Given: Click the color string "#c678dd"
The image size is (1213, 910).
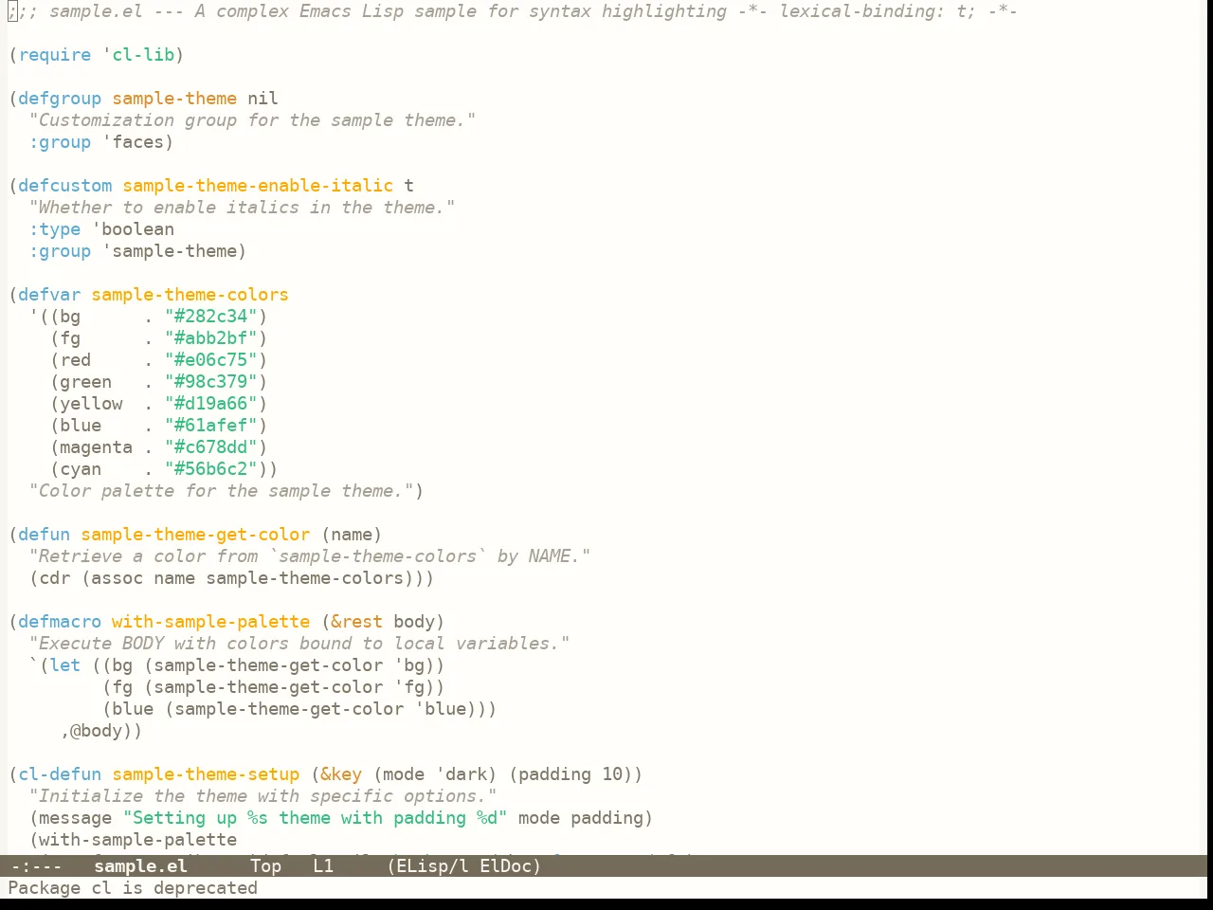Looking at the screenshot, I should coord(211,447).
